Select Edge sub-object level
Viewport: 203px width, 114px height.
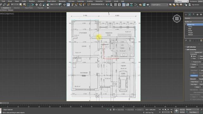pyautogui.click(x=190, y=29)
